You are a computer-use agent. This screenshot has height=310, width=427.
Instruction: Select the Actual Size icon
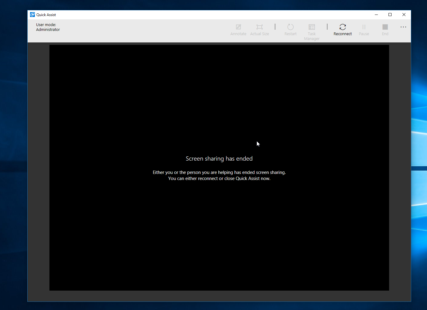260,27
